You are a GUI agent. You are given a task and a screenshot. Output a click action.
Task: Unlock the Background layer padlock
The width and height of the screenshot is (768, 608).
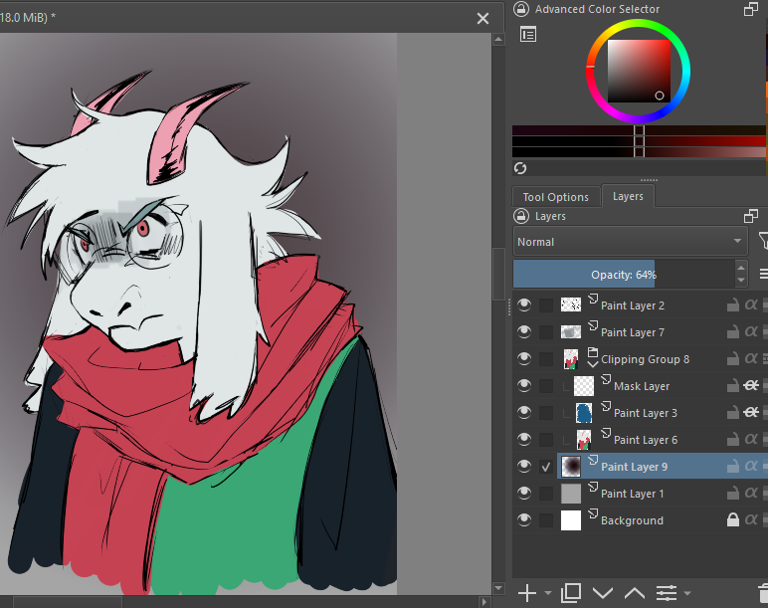pyautogui.click(x=733, y=519)
